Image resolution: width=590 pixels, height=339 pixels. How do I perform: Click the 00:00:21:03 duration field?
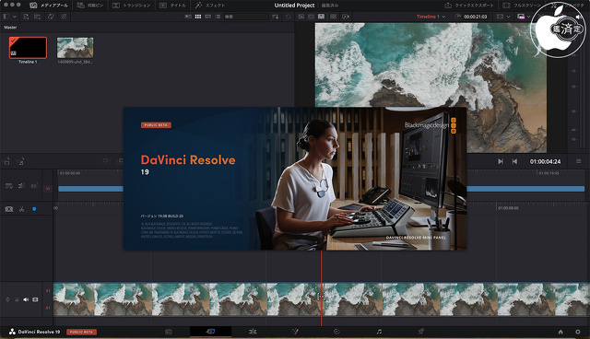(475, 17)
